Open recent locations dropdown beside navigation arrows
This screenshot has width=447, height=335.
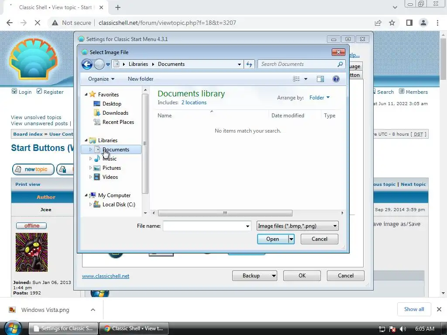[x=108, y=65]
